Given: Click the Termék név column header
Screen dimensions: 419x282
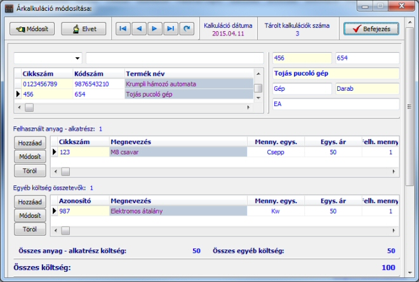Looking at the screenshot, I should [x=189, y=74].
